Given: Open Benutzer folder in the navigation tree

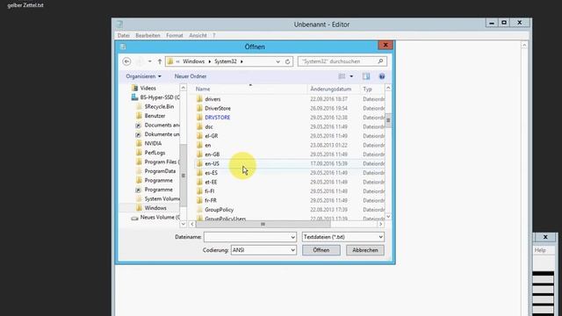Looking at the screenshot, I should click(x=155, y=116).
